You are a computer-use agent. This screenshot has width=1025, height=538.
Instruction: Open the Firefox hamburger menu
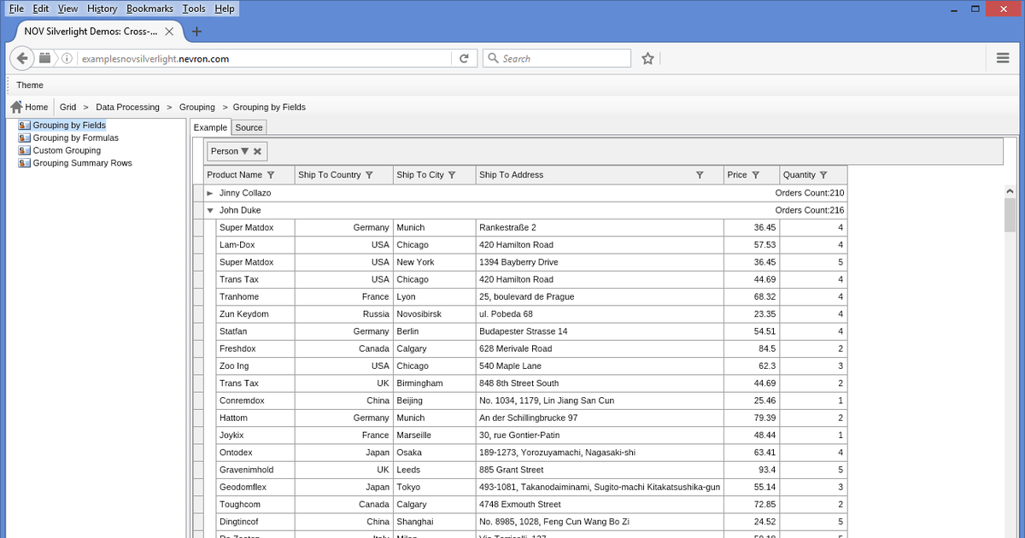coord(1003,58)
